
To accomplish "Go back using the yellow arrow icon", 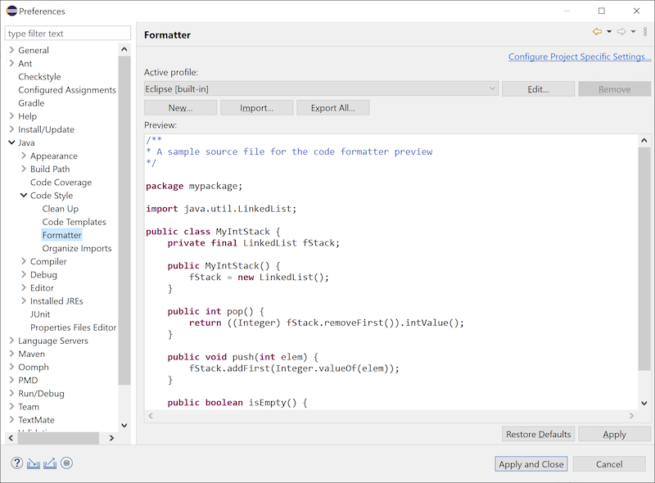I will coord(598,31).
